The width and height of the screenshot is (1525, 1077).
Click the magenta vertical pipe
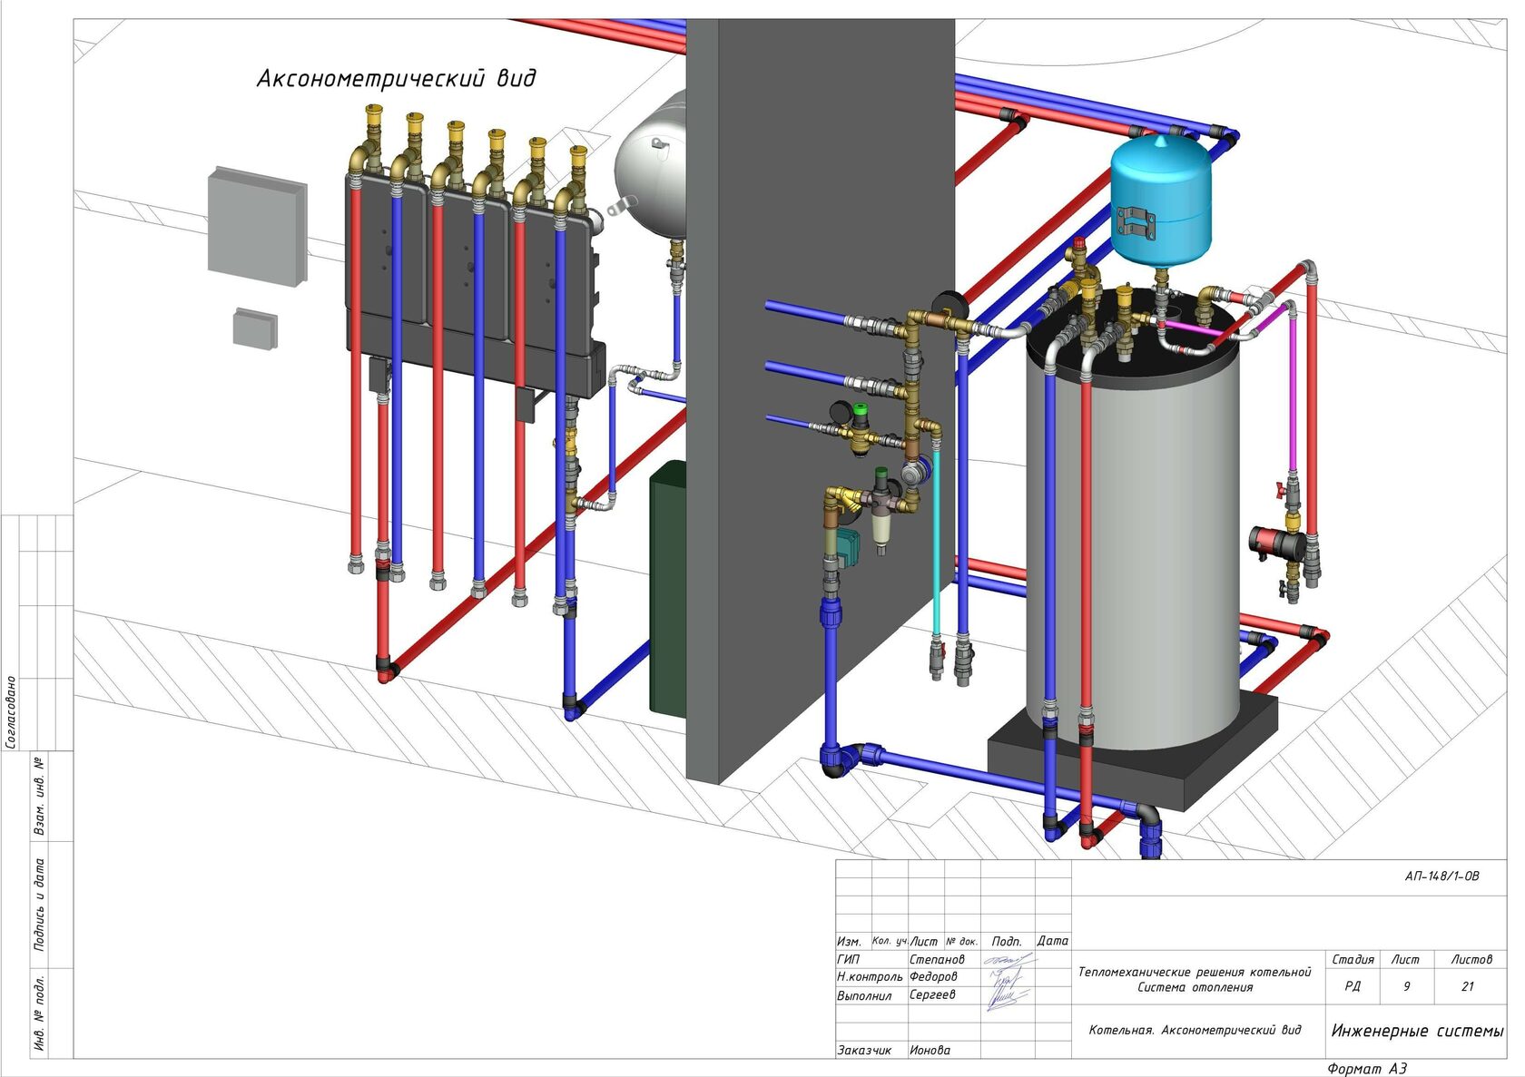1293,390
